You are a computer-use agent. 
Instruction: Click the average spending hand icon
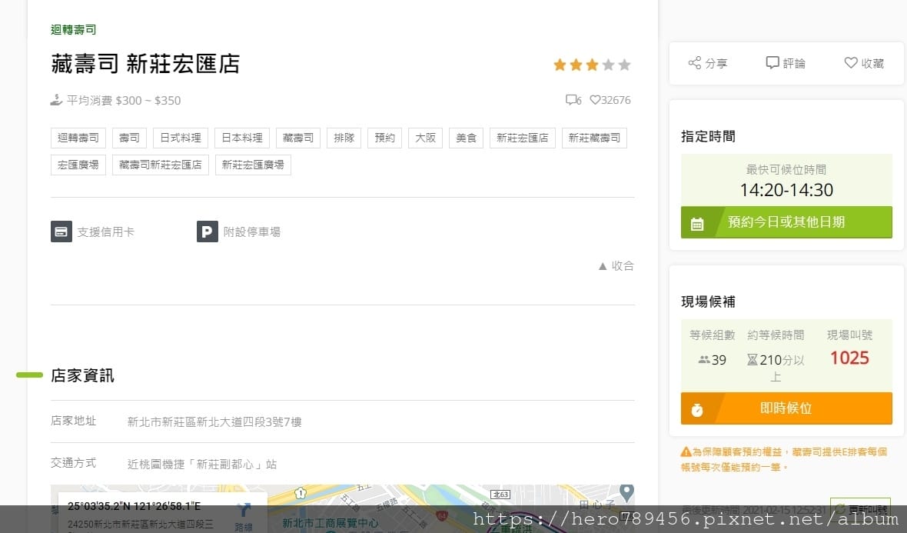point(56,100)
